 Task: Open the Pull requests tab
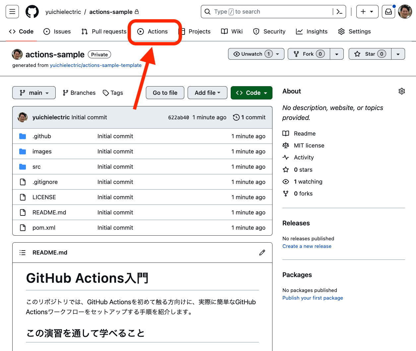tap(104, 31)
